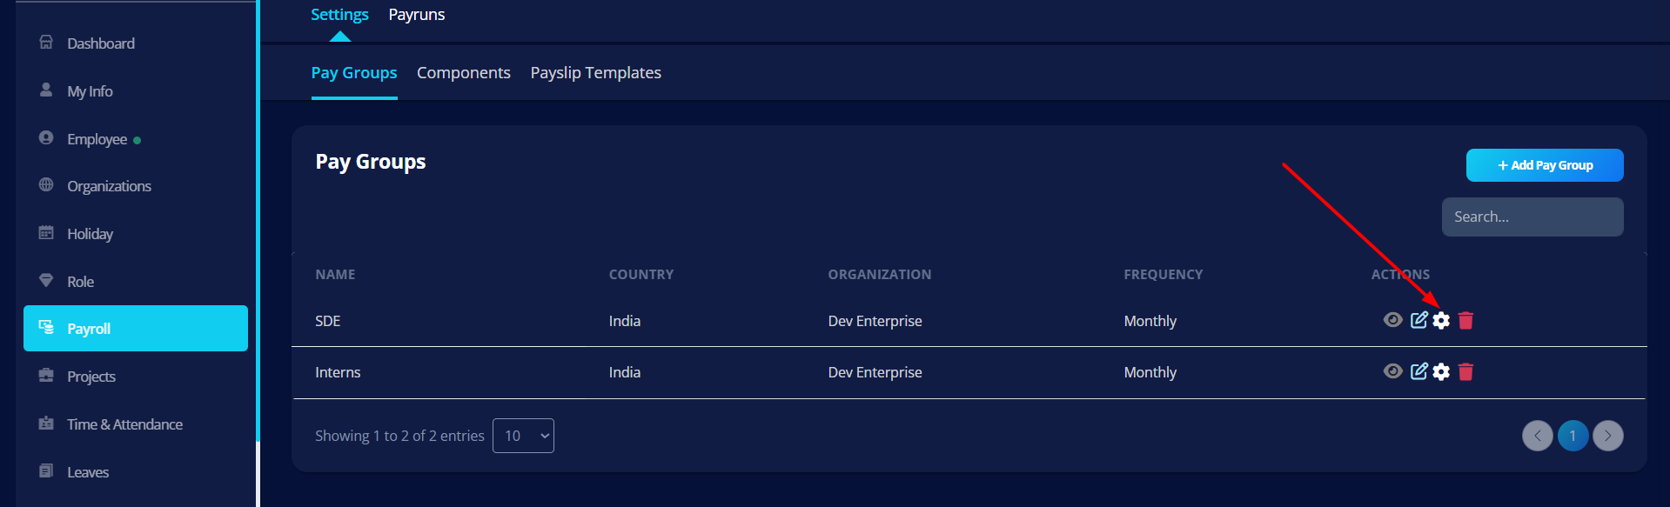Click Monthly in the Interns row

coord(1150,372)
